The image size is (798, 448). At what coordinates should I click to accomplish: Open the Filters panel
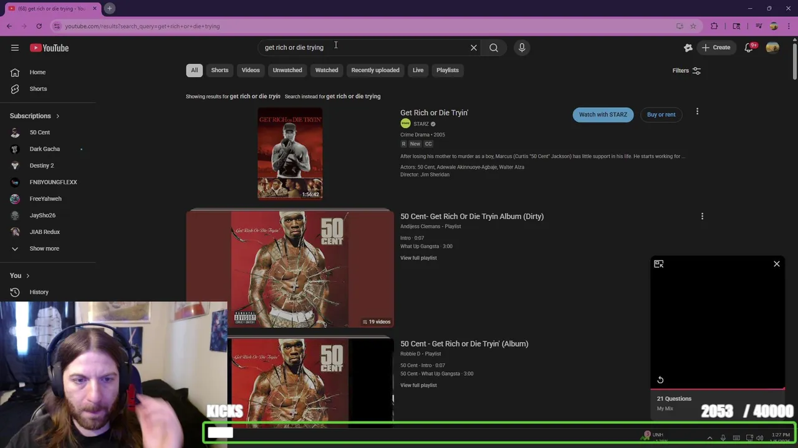click(686, 71)
